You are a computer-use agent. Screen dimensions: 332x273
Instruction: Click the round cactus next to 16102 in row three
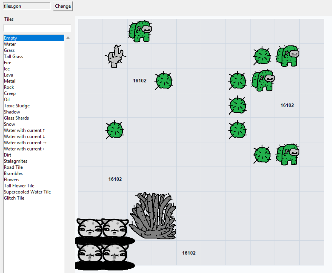point(164,81)
